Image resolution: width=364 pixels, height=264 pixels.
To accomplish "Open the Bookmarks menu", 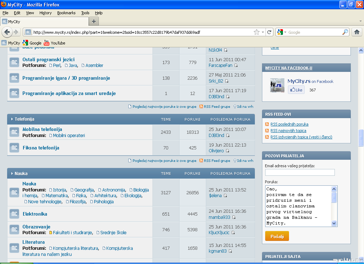I will pyautogui.click(x=66, y=13).
